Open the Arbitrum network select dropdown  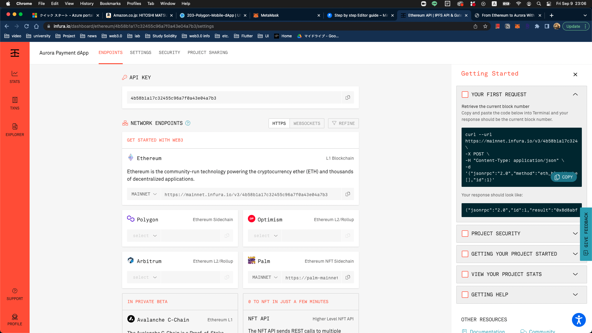click(x=144, y=277)
